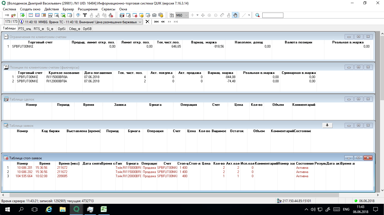Click the info messages balloon icon
Viewport: 384px width, 215px height.
[x=21, y=22]
